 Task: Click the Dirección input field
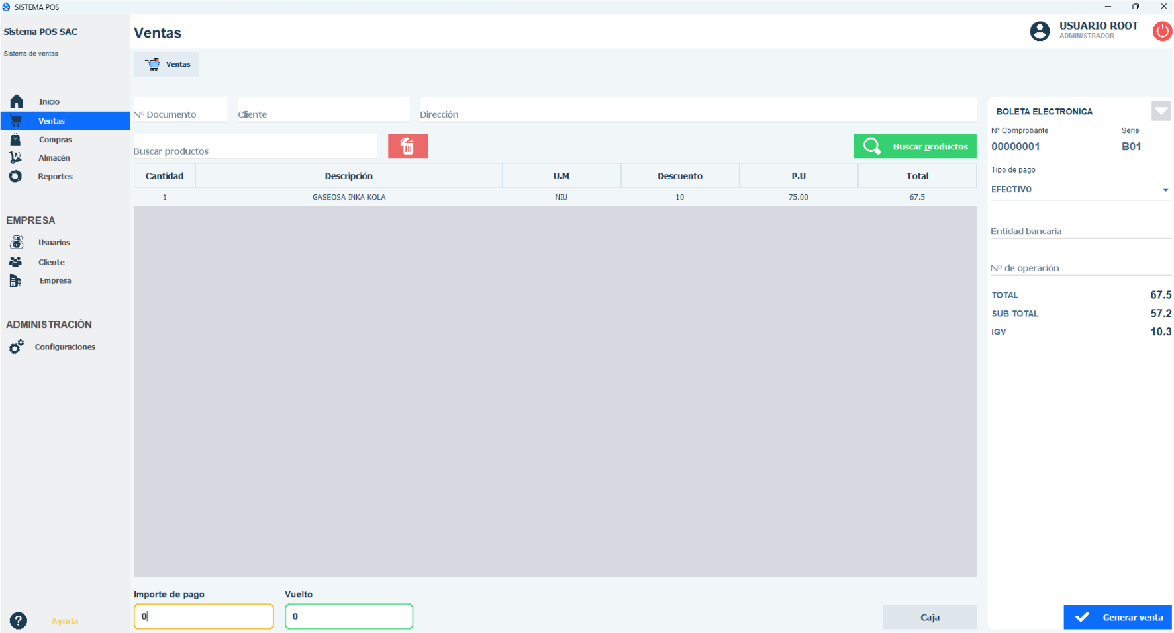point(699,110)
